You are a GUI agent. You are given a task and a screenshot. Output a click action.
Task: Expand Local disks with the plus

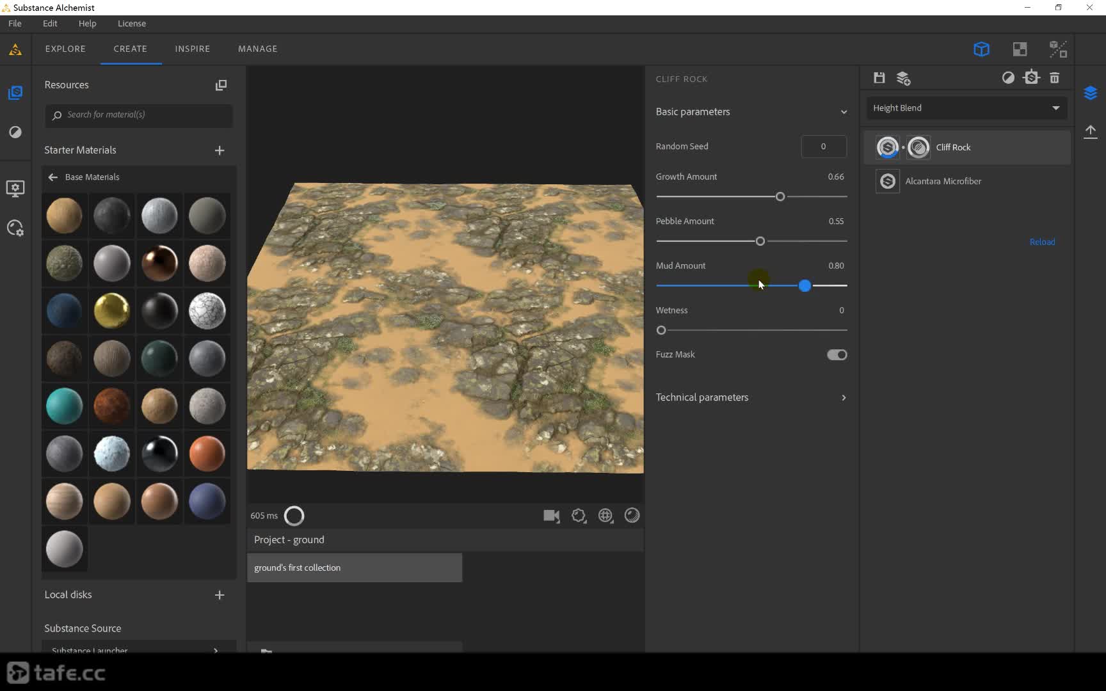click(x=220, y=595)
